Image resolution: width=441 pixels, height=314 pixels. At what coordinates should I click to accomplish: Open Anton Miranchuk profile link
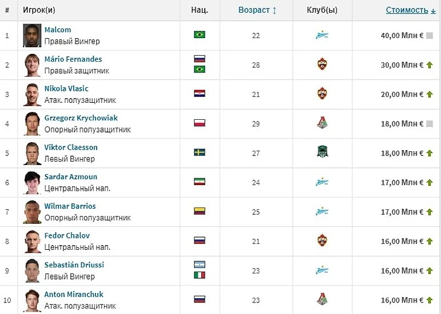tap(74, 294)
